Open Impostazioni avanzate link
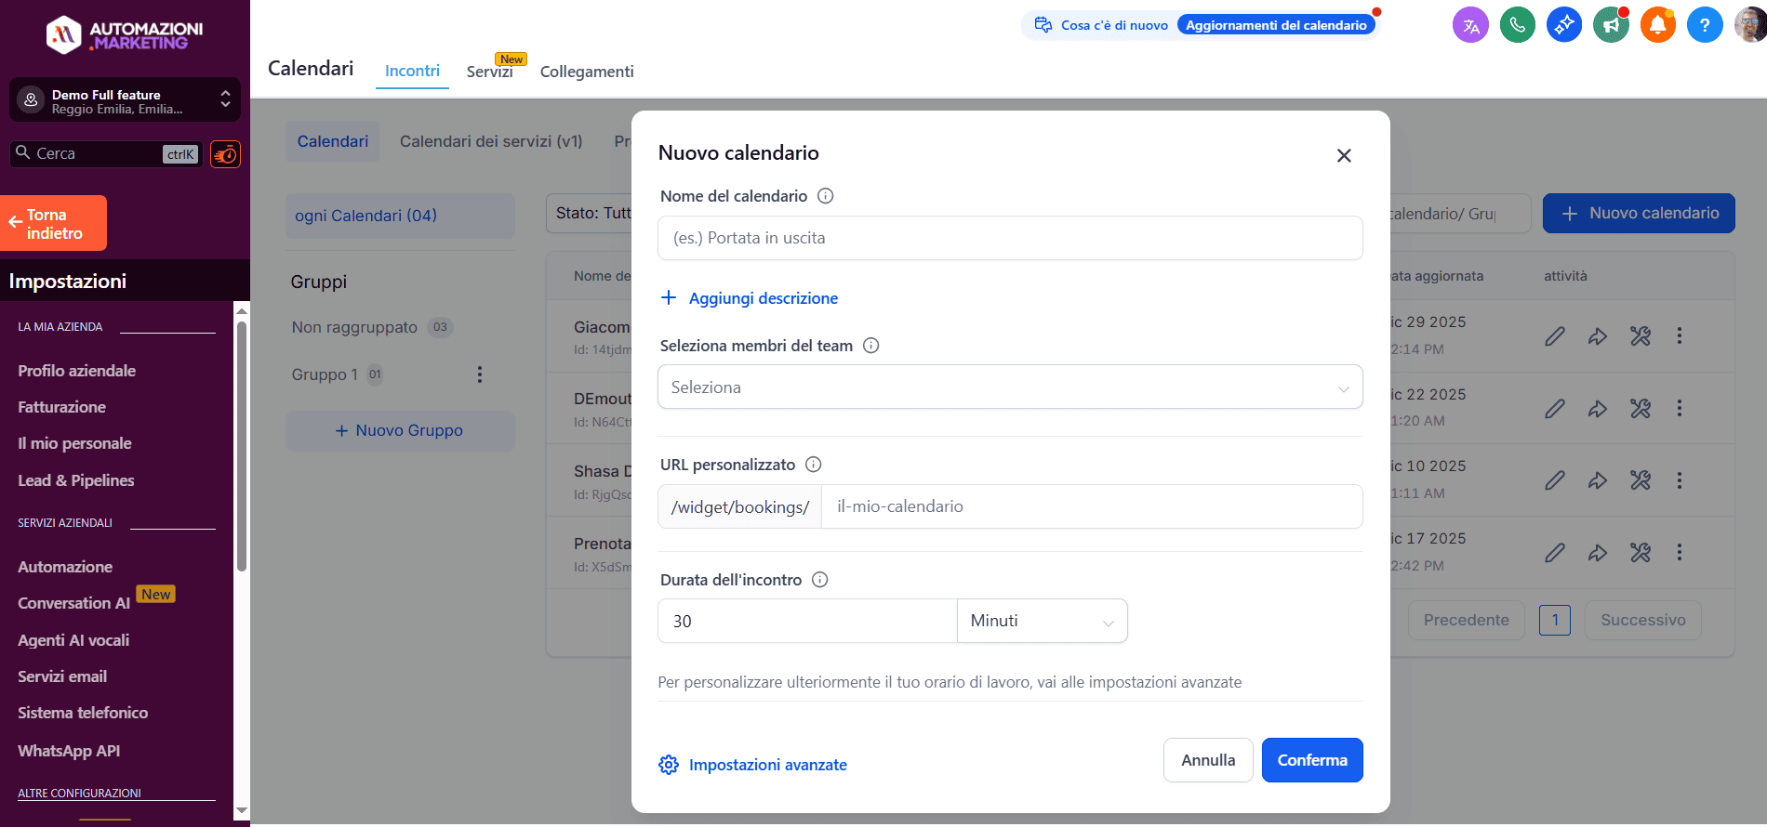 pos(767,765)
